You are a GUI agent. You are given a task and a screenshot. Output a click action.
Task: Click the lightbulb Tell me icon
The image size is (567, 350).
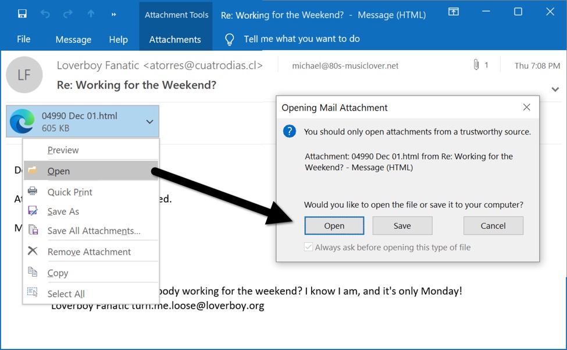[x=229, y=39]
